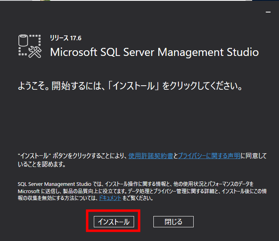Click the リリース 17.6 version text
This screenshot has width=279, height=241.
click(66, 38)
